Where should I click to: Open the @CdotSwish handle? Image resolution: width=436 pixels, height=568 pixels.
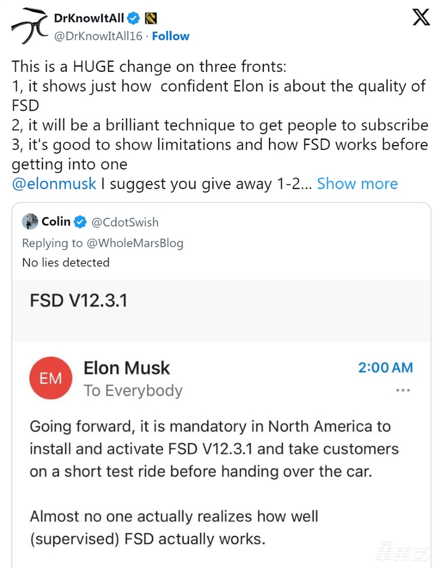pyautogui.click(x=125, y=222)
